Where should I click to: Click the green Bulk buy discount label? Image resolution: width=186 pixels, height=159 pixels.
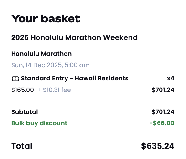pos(39,123)
